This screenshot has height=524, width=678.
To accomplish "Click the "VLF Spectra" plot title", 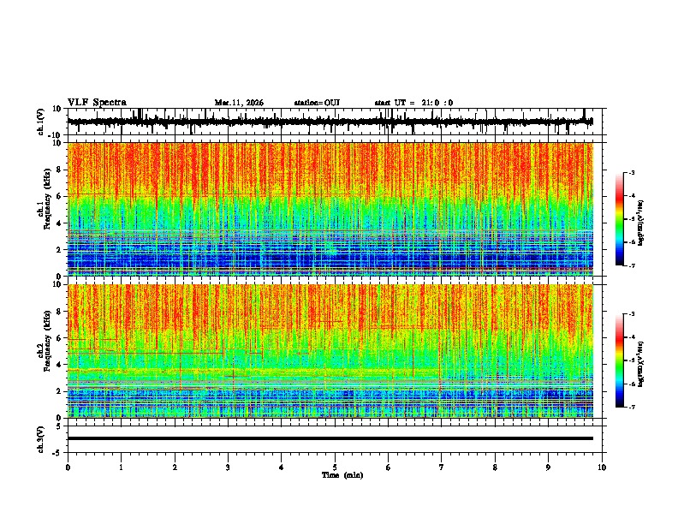I will 97,103.
